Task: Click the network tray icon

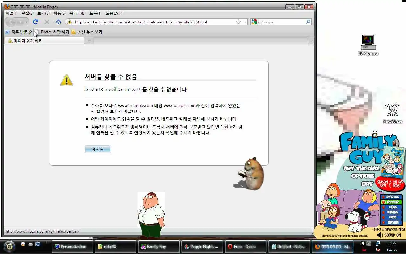Action: (377, 244)
